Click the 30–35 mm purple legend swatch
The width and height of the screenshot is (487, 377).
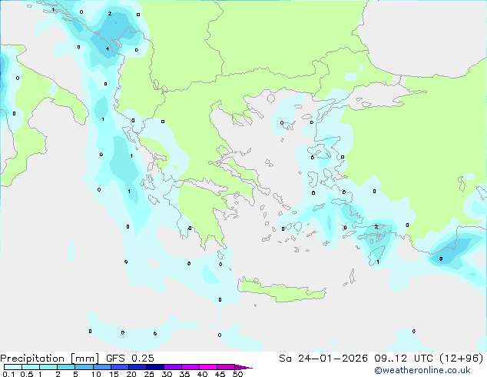click(x=173, y=367)
